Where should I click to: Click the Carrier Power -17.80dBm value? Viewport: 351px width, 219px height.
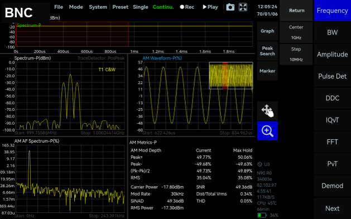click(172, 187)
